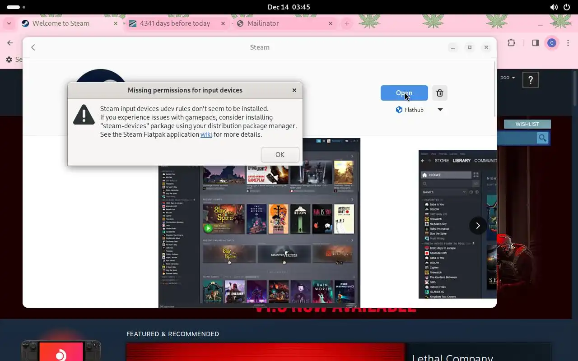Open the Steam library screenshot with game covers
Image resolution: width=578 pixels, height=361 pixels.
[259, 223]
